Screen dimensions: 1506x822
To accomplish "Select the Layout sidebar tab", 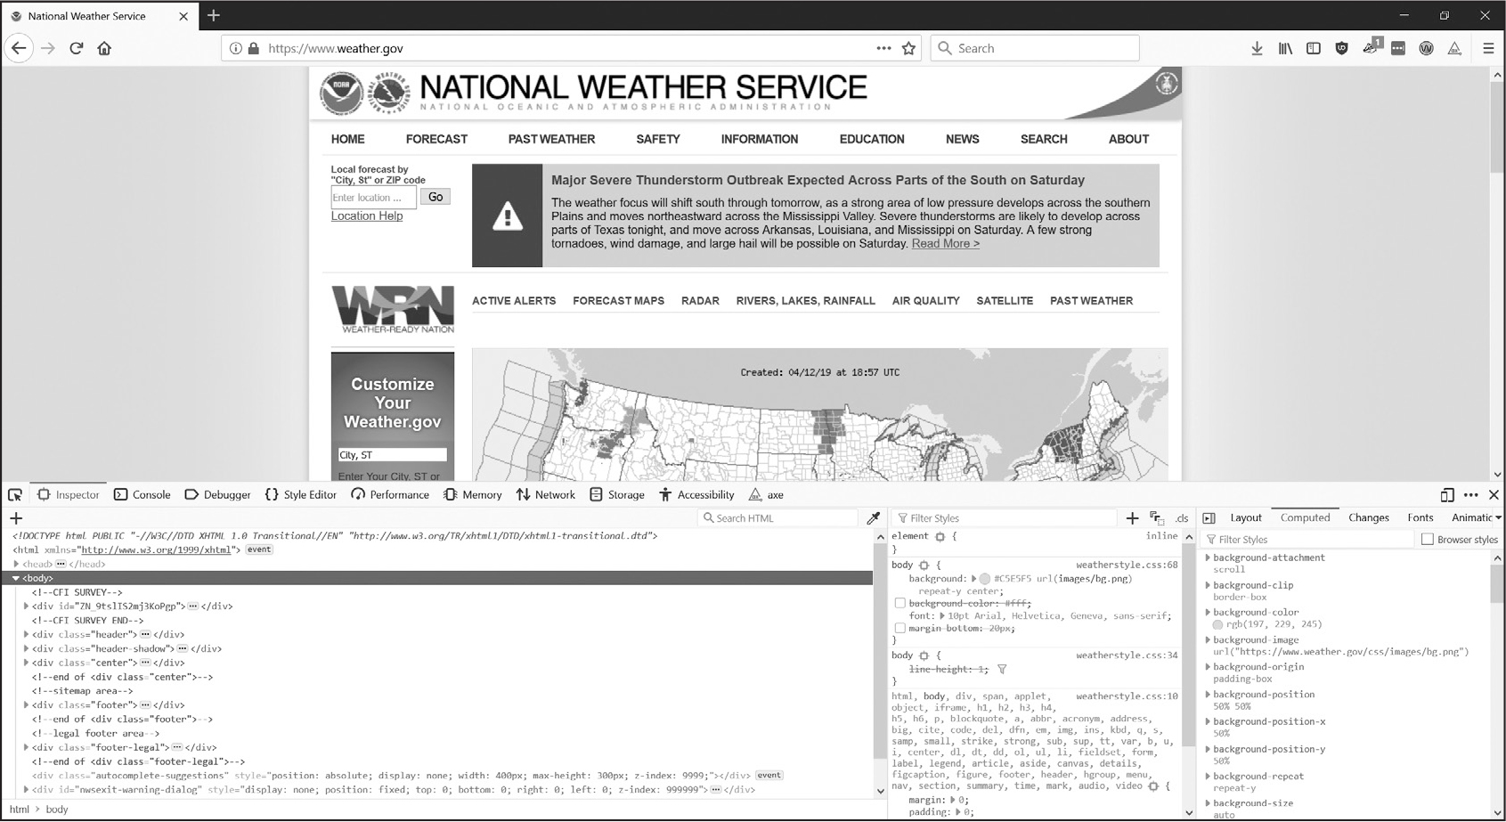I will (x=1246, y=517).
